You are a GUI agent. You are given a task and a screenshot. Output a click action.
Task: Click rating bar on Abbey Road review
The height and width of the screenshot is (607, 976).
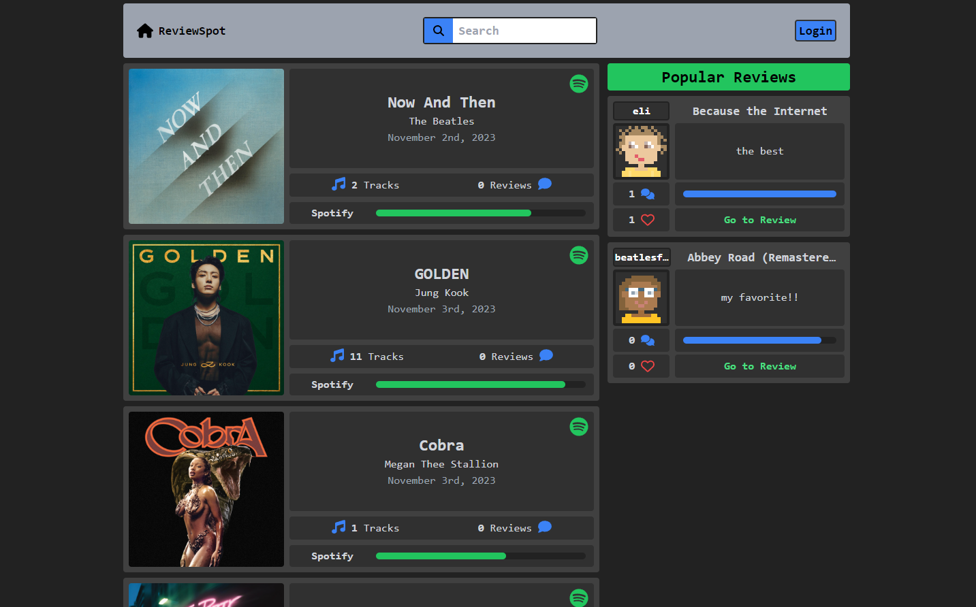click(x=759, y=340)
